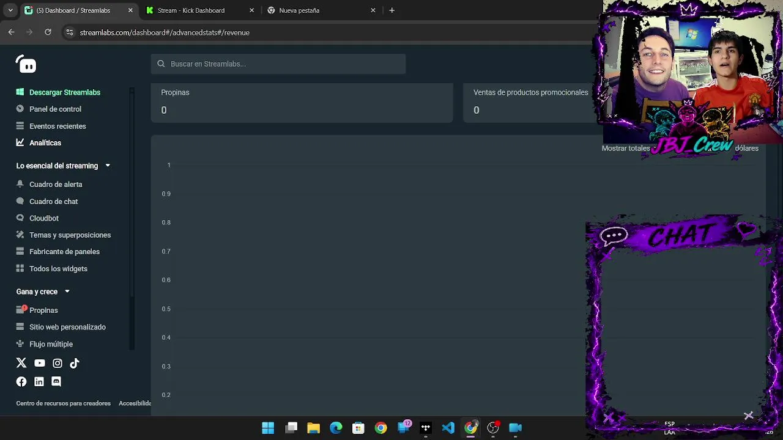
Task: Open Windows Start menu
Action: (268, 428)
